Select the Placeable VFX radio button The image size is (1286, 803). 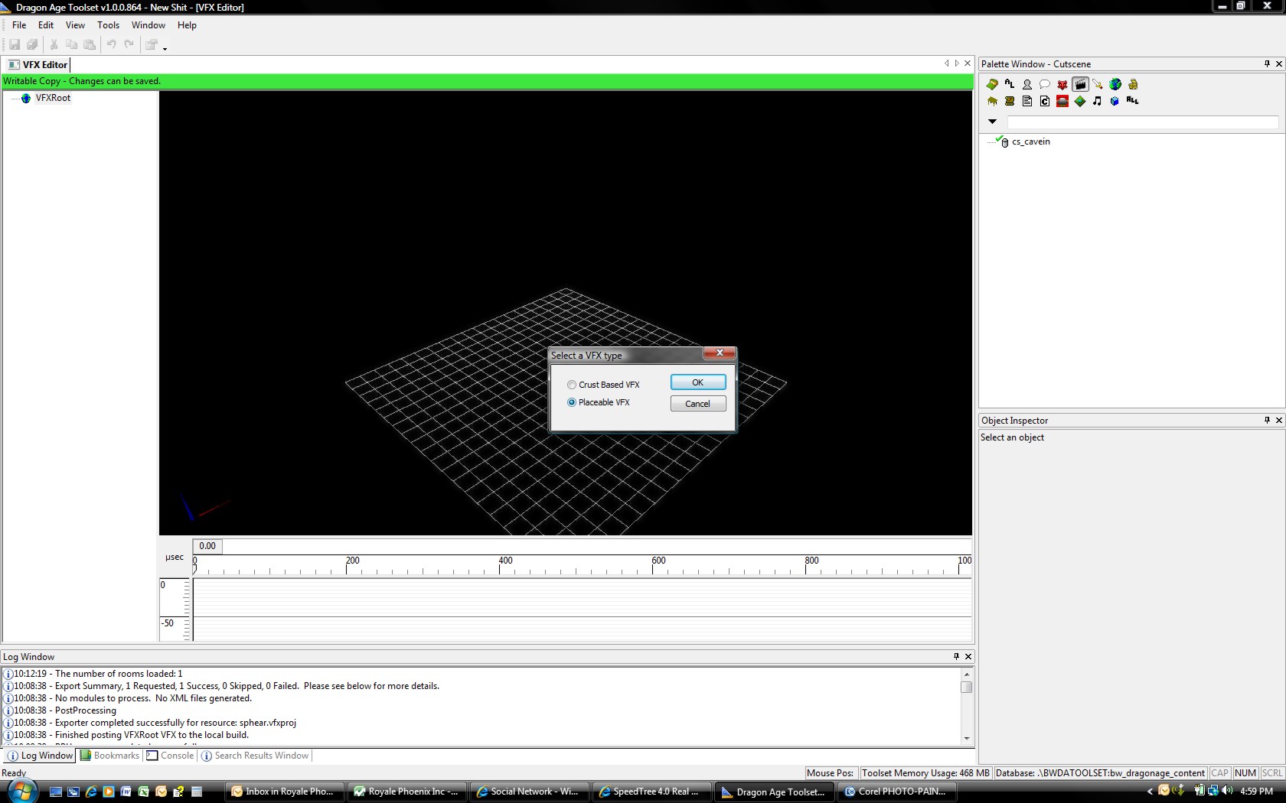[x=572, y=402]
